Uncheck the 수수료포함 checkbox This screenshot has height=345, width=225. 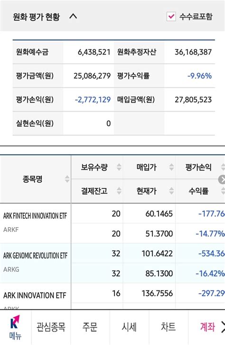tap(171, 17)
